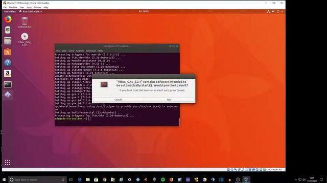Open File Explorer from the taskbar
The height and width of the screenshot is (183, 327).
tap(88, 179)
